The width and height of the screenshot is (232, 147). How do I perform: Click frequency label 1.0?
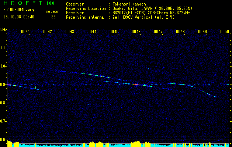(x=3, y=66)
